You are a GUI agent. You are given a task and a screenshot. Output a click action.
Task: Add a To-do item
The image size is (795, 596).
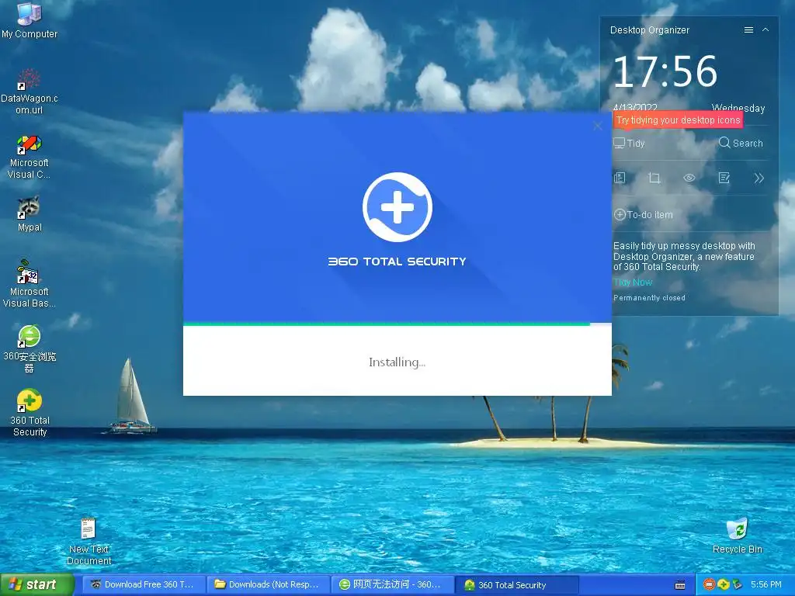pyautogui.click(x=644, y=215)
